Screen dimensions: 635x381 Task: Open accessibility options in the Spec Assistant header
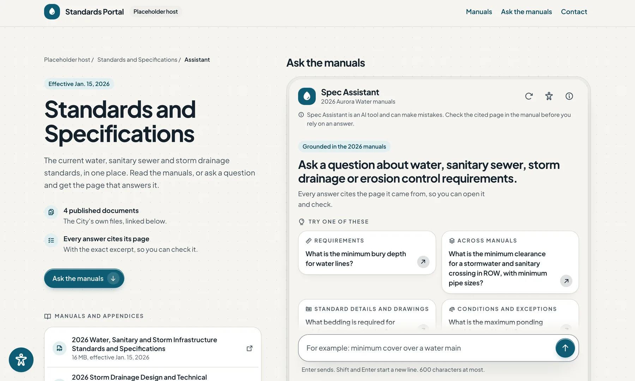coord(549,96)
